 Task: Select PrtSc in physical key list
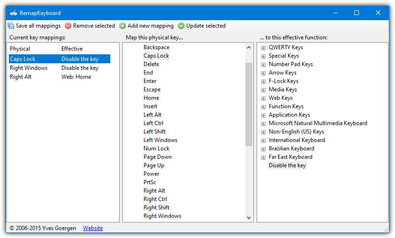(150, 182)
